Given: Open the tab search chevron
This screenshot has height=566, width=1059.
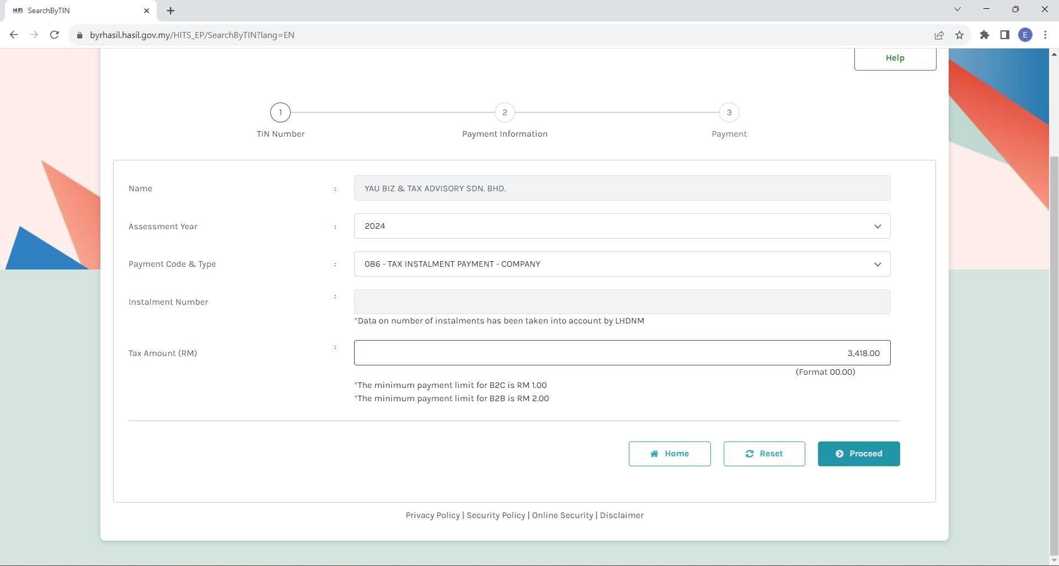Looking at the screenshot, I should [x=958, y=9].
